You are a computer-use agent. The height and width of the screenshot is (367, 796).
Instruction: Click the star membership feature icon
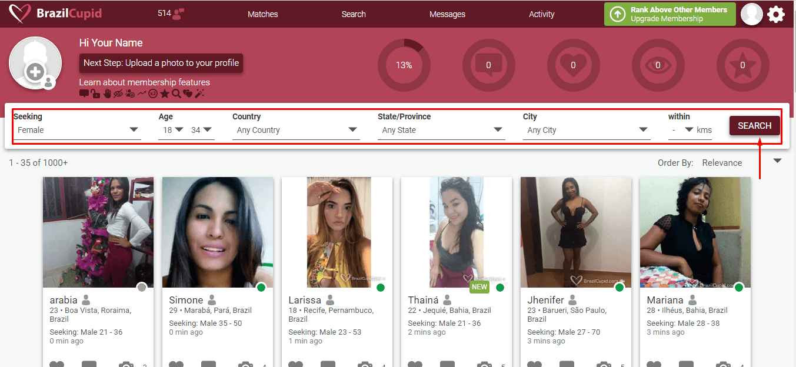(165, 93)
